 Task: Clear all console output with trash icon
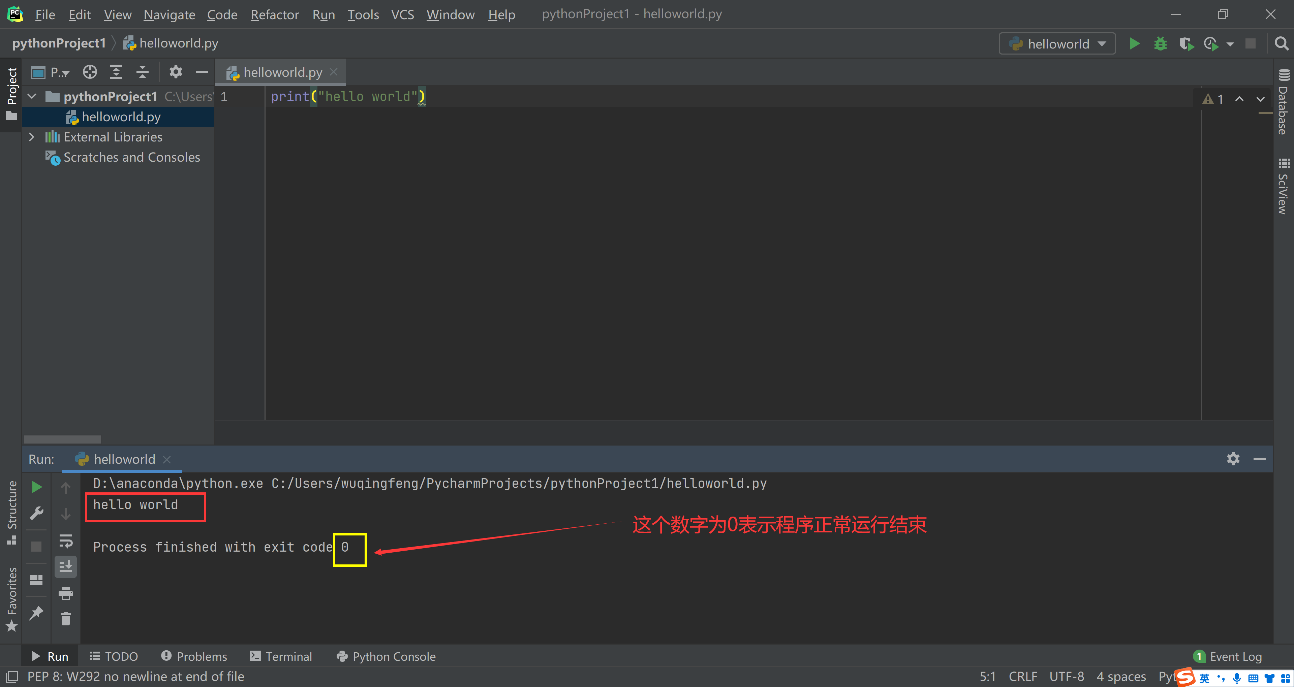coord(65,619)
